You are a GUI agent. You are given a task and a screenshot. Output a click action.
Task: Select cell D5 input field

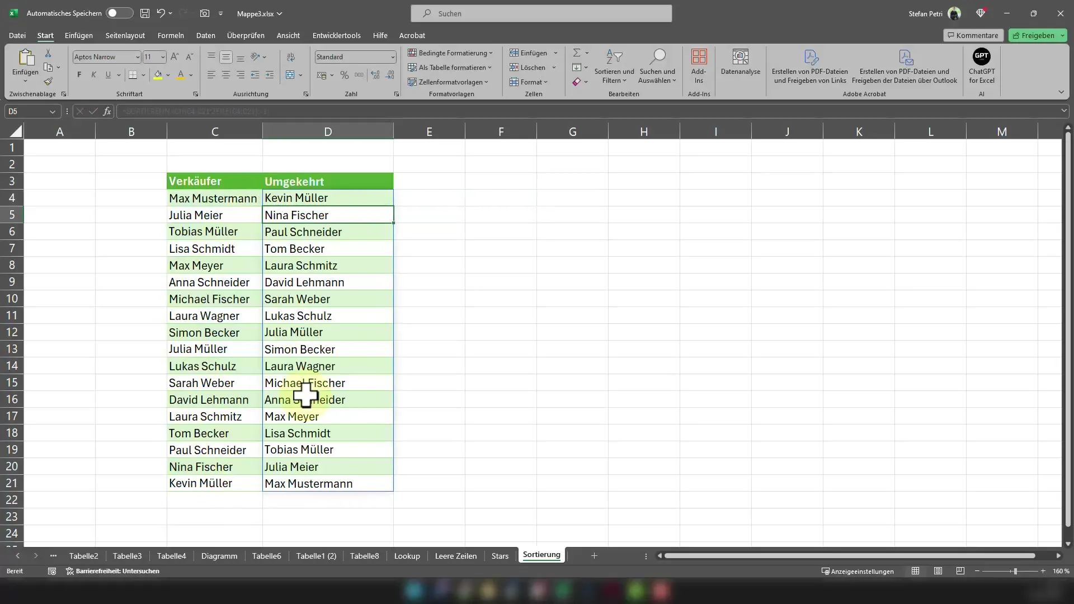tap(327, 215)
